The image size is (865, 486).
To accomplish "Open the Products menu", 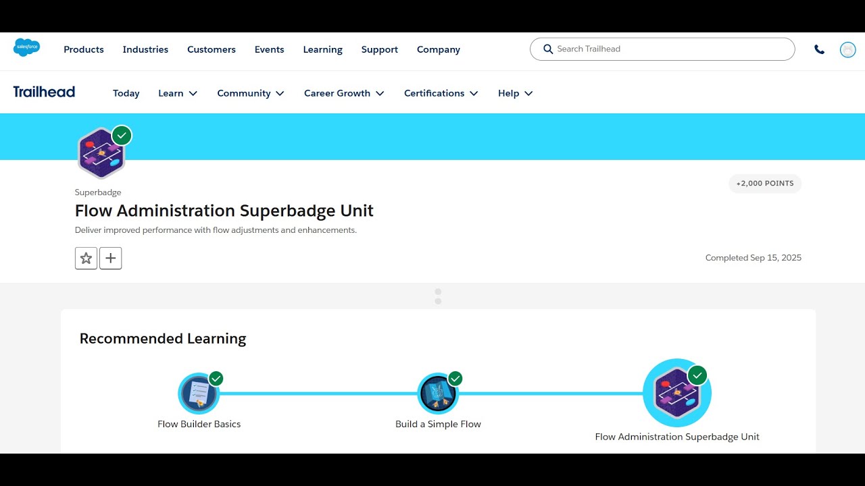I will [84, 49].
